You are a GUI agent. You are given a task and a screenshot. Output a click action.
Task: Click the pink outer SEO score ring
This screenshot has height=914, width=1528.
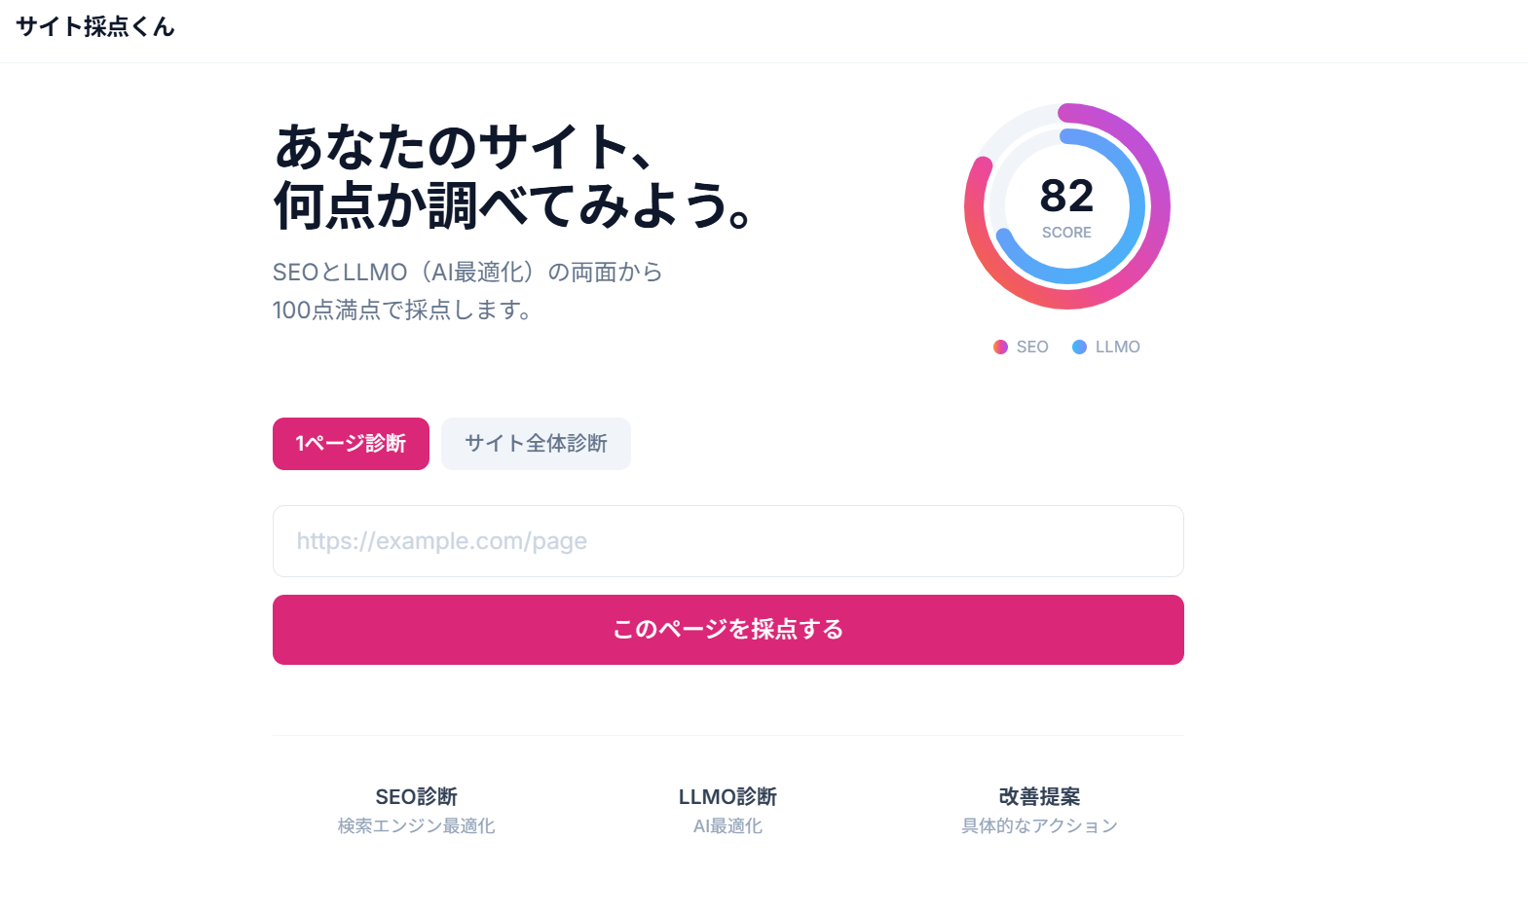point(1159,206)
